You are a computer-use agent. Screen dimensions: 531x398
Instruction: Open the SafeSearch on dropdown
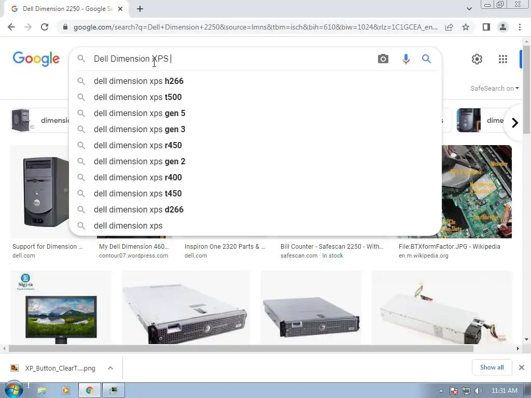coord(494,88)
